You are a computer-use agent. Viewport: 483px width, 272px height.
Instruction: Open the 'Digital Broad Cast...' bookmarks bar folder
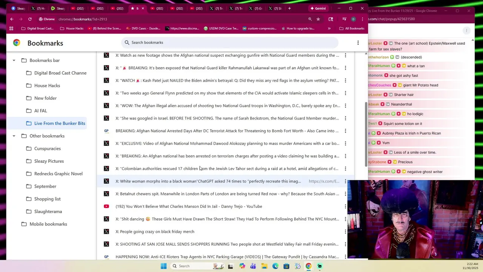(x=37, y=28)
